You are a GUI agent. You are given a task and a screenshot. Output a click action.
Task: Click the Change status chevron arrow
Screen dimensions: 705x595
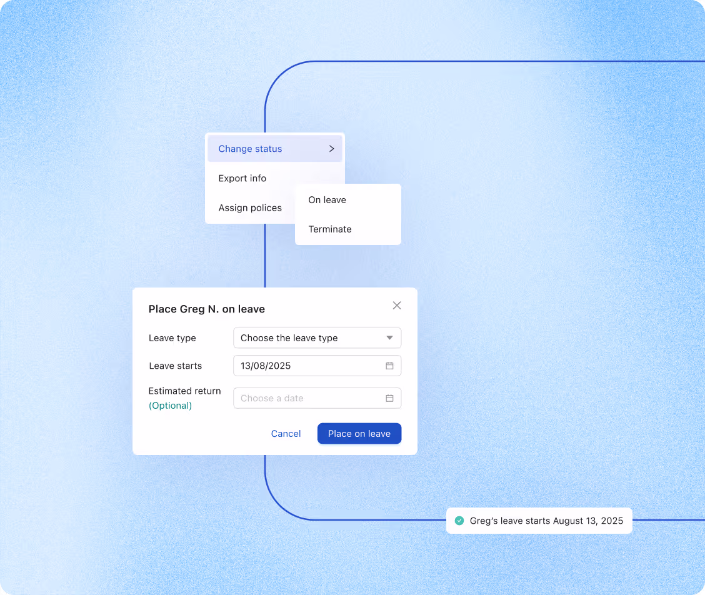tap(331, 149)
